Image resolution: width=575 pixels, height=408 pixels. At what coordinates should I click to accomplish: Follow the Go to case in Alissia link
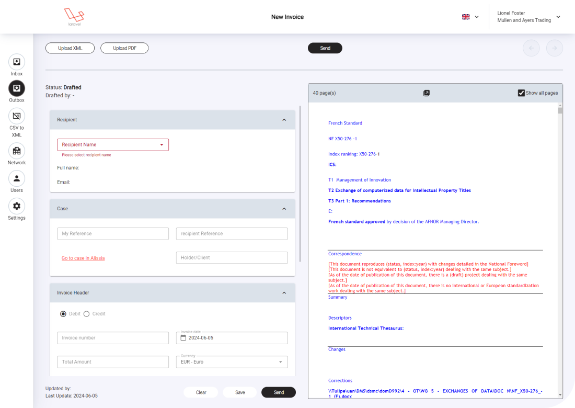[83, 258]
